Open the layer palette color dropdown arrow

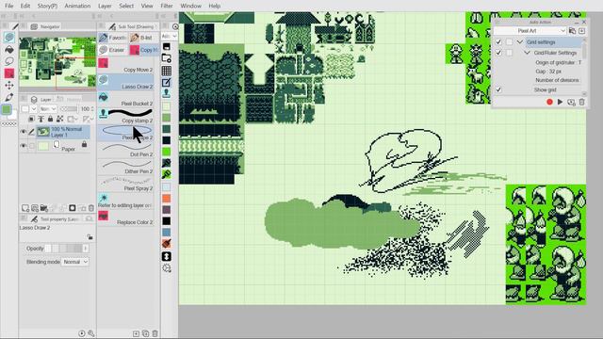34,109
